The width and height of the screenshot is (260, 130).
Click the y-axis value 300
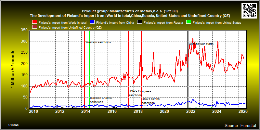(x=24, y=42)
